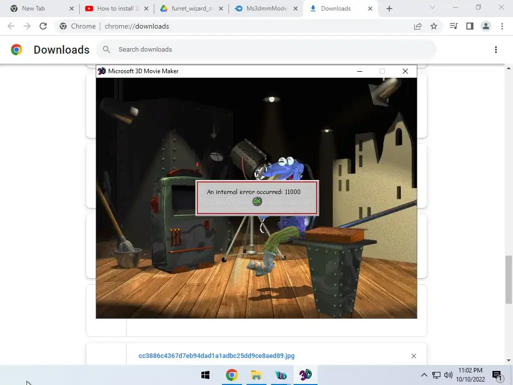Click the Chrome logo beside Downloads title
The height and width of the screenshot is (385, 513).
(x=17, y=50)
